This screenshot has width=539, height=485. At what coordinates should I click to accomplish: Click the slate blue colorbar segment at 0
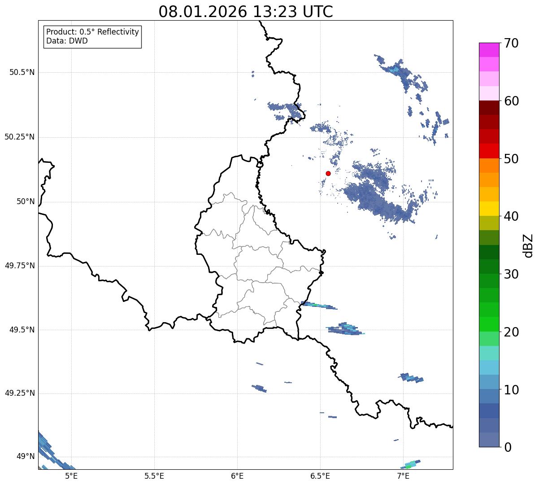click(x=489, y=440)
